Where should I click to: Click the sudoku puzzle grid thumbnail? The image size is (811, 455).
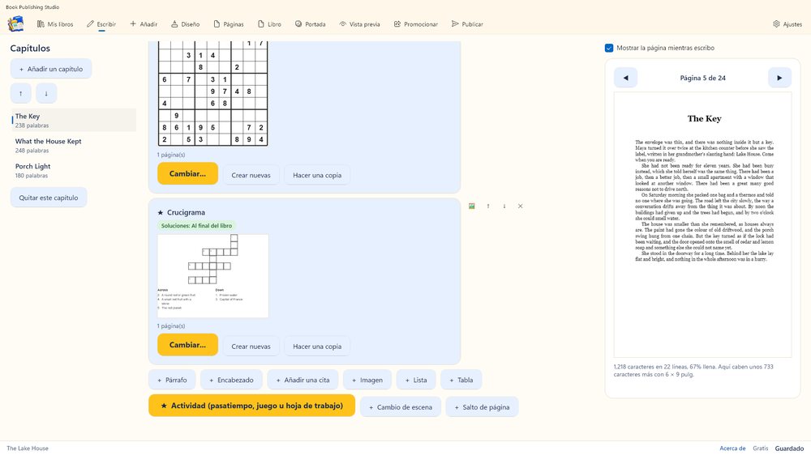[212, 93]
